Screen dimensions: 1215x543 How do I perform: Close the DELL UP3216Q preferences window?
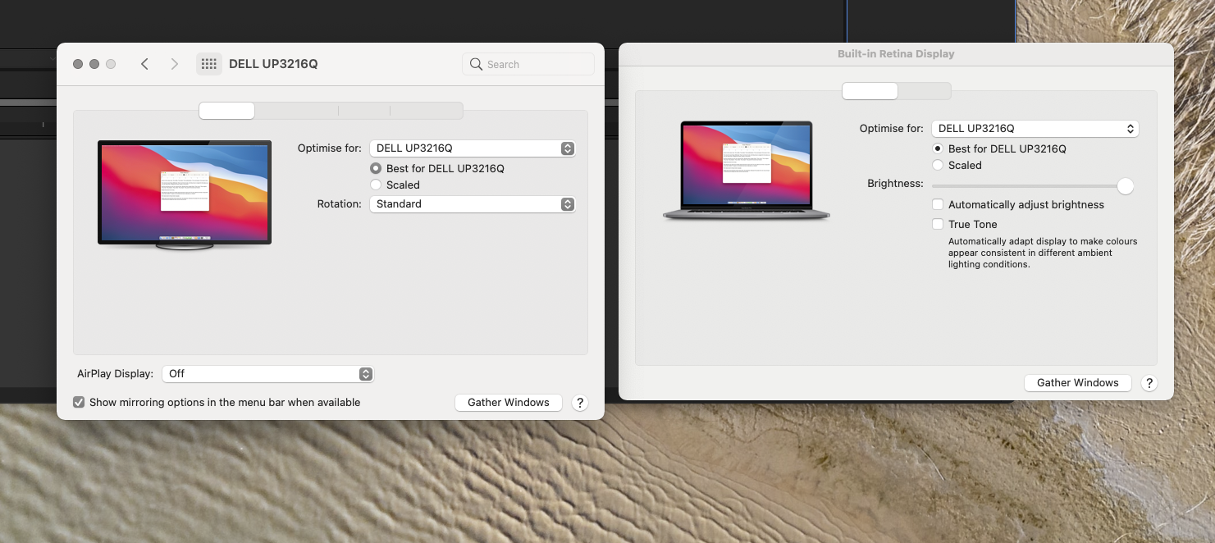click(x=78, y=64)
